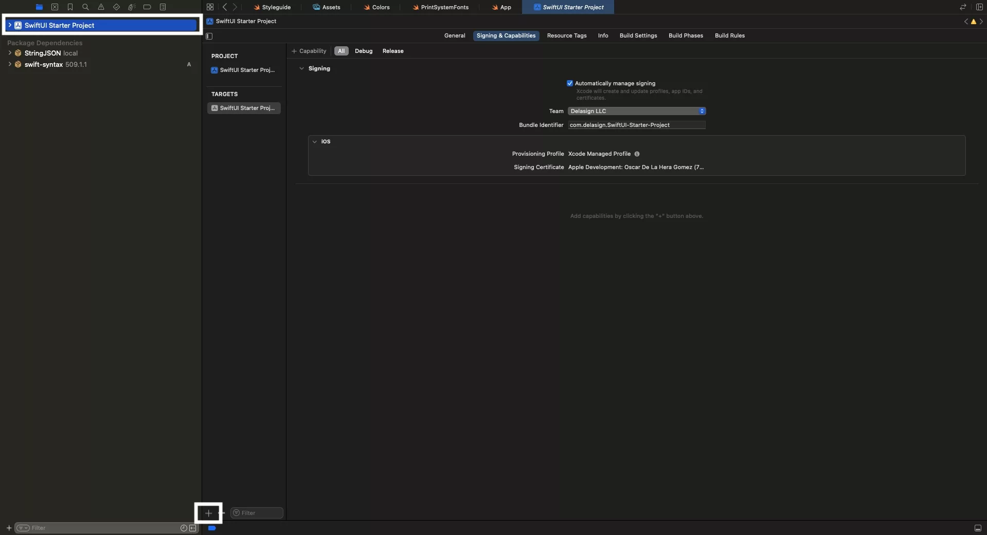Click the Apple Development signing certificate text

pyautogui.click(x=636, y=167)
